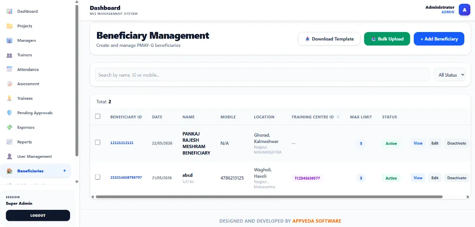The height and width of the screenshot is (227, 475).
Task: Open Dashboard from the sidebar
Action: pyautogui.click(x=35, y=11)
